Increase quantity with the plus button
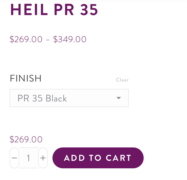This screenshot has width=187, height=180. tap(43, 158)
